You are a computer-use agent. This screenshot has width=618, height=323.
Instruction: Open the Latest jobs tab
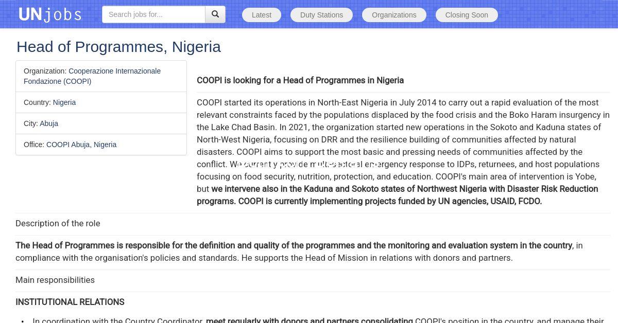point(261,15)
